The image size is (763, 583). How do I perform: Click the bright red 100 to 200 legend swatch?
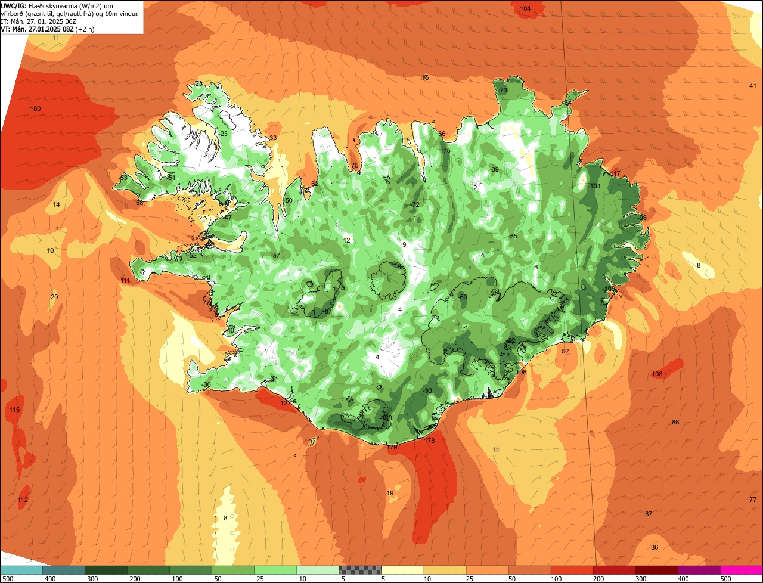(572, 570)
